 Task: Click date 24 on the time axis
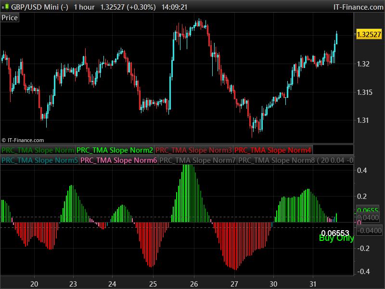click(x=112, y=284)
